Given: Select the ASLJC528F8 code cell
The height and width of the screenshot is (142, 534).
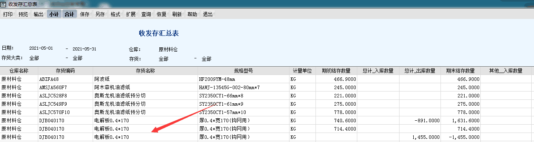Looking at the screenshot, I should click(x=65, y=96).
